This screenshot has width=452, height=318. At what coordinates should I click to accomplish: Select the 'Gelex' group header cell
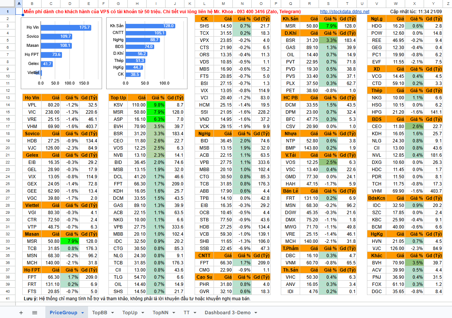coord(32,155)
